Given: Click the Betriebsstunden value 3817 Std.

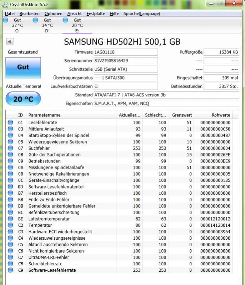Looking at the screenshot, I should (221, 86).
